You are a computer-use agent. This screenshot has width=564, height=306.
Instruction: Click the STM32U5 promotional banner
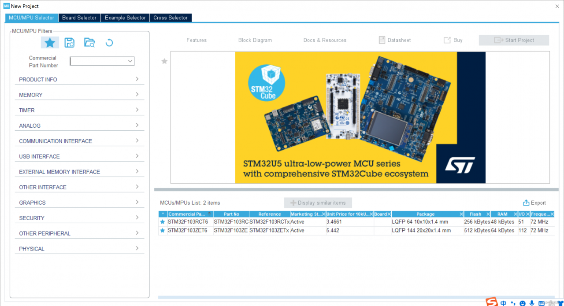pyautogui.click(x=360, y=117)
